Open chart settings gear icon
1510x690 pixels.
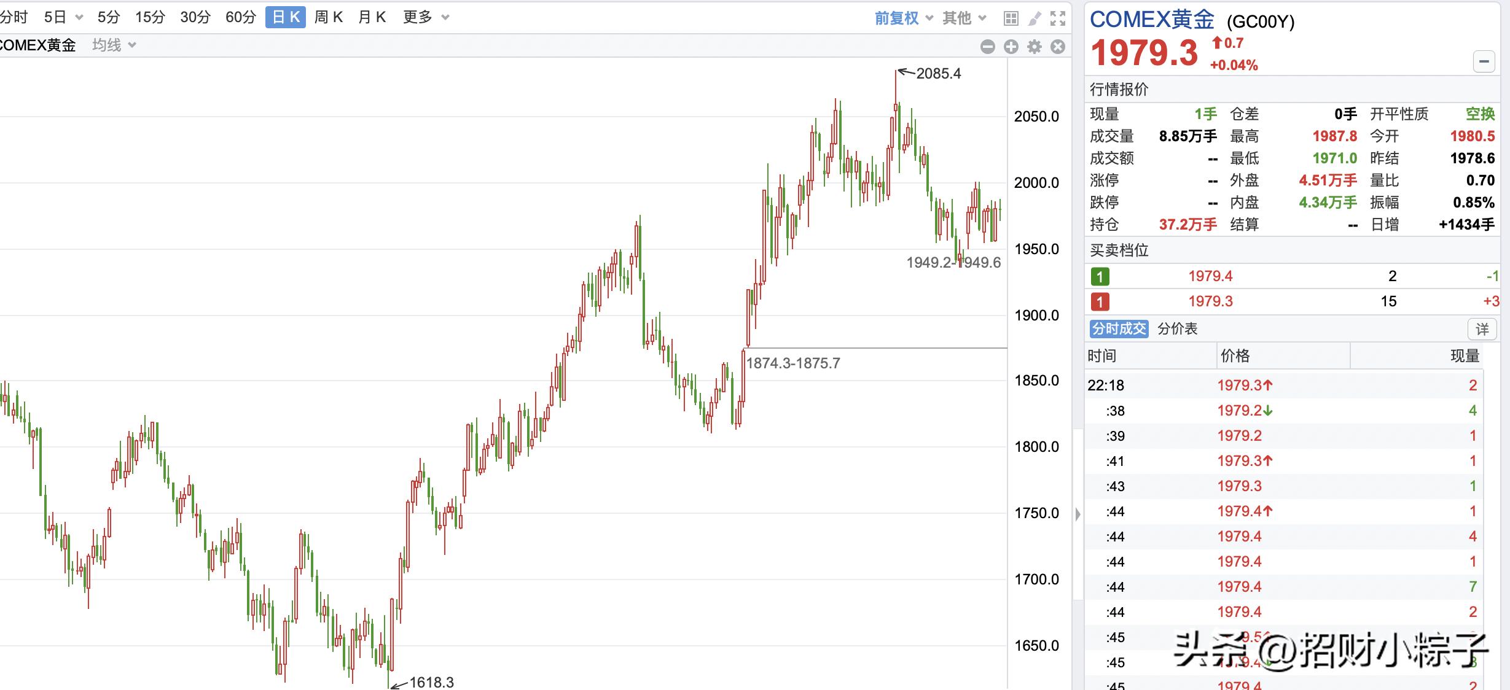click(1035, 47)
